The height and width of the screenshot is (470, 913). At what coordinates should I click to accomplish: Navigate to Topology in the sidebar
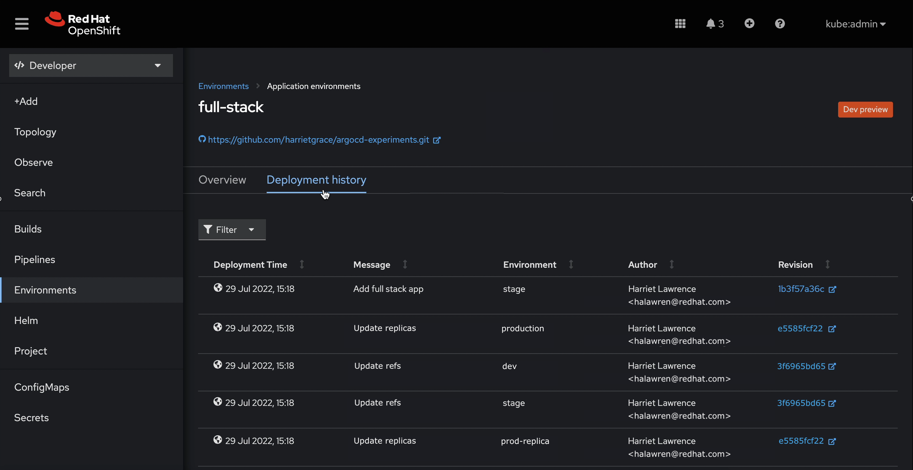[x=35, y=131]
